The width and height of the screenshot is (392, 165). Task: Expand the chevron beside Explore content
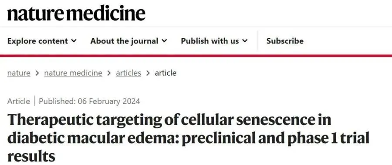[x=74, y=41]
